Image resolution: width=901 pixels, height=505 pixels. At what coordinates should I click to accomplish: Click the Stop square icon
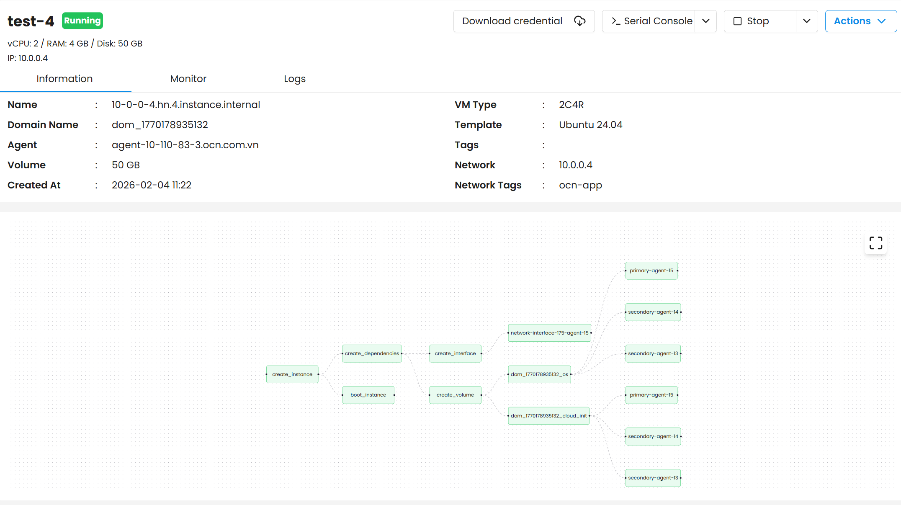coord(737,21)
